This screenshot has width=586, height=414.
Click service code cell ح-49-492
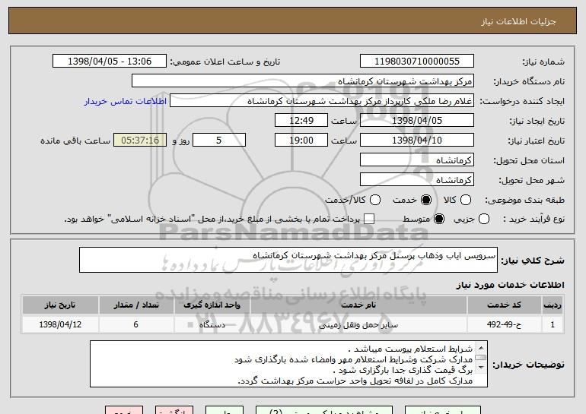[x=504, y=324]
